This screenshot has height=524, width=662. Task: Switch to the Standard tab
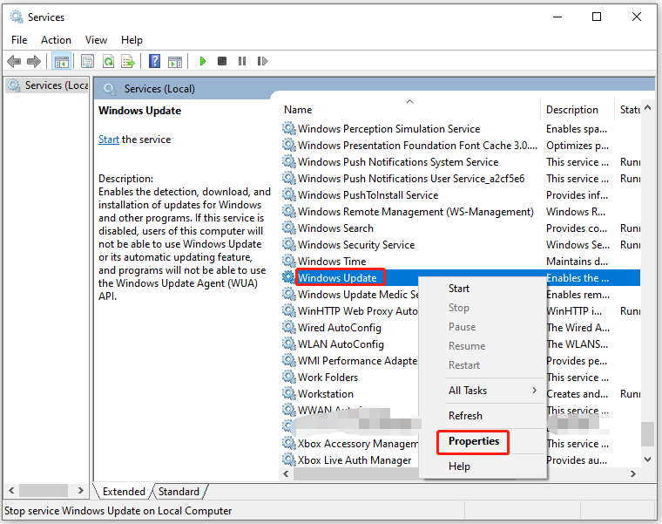point(179,492)
